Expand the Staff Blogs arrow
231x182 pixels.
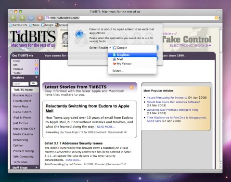(x=37, y=168)
